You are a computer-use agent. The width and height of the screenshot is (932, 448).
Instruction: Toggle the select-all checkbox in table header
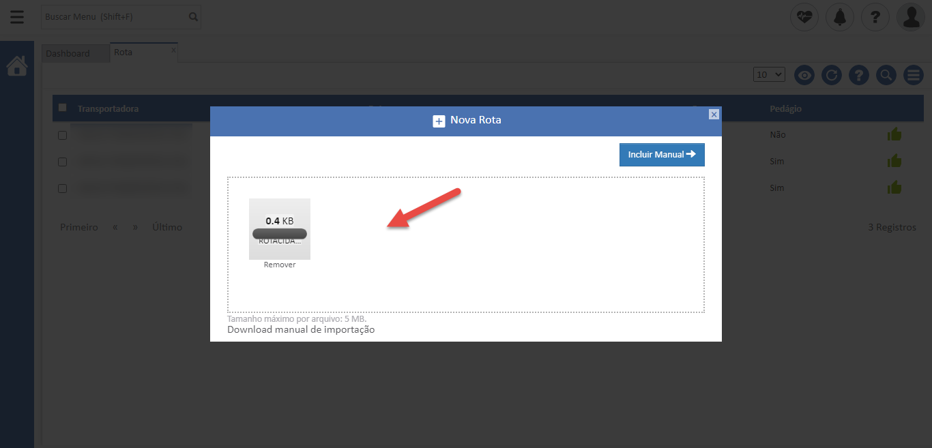point(63,108)
